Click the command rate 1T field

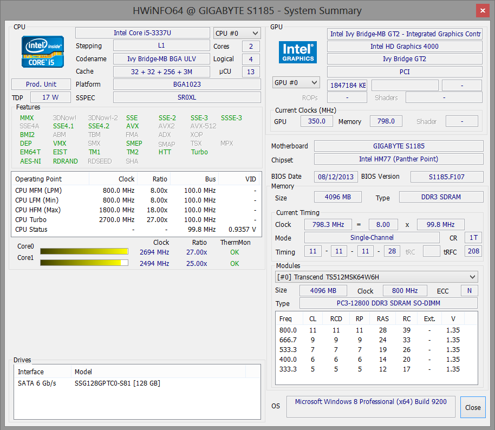(473, 237)
